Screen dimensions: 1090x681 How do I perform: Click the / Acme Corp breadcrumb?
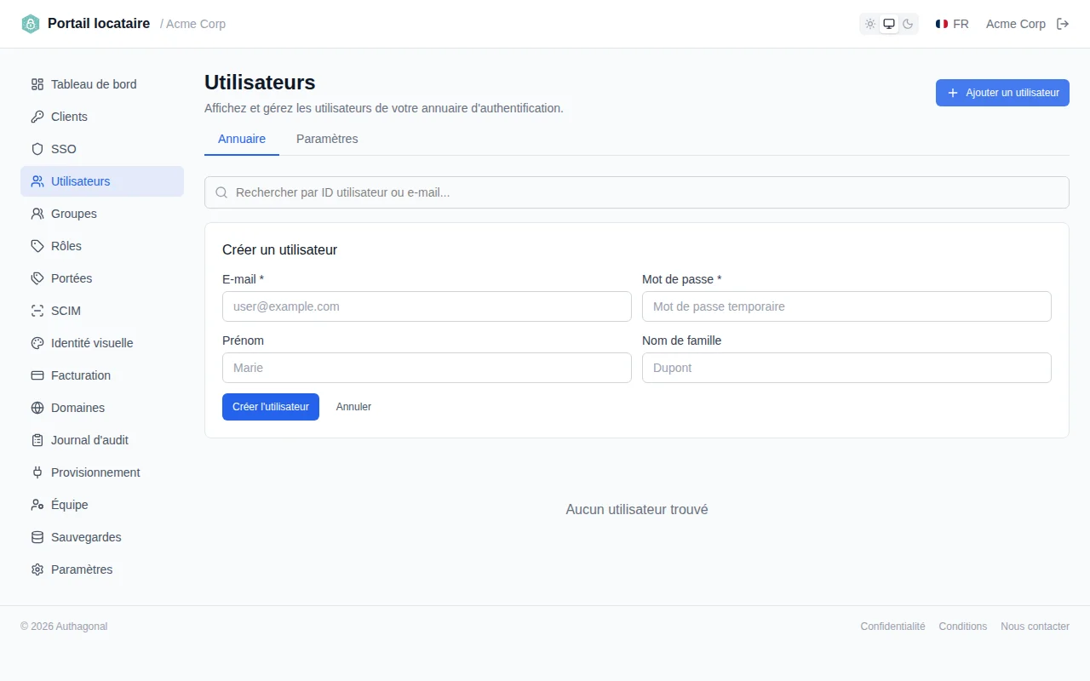tap(192, 24)
